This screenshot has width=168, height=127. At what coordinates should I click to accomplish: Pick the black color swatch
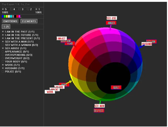15,16
